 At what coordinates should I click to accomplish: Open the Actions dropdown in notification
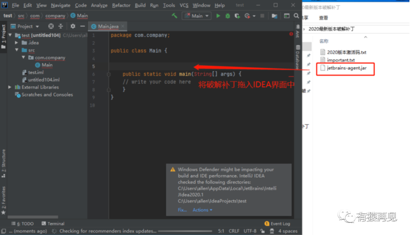tap(202, 210)
